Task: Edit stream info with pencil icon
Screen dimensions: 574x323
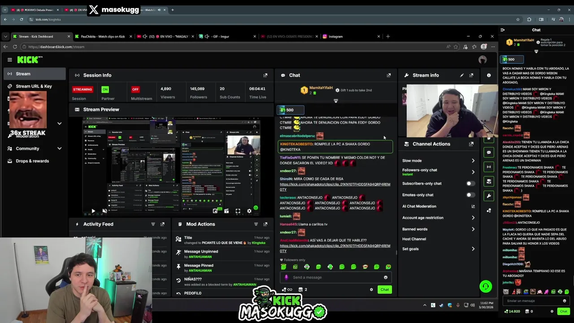Action: point(462,75)
